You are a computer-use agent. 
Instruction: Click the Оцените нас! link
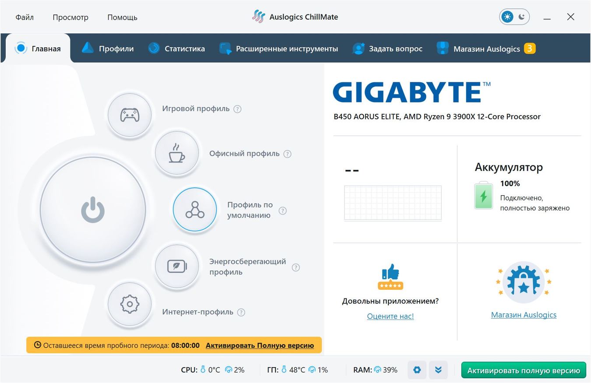pos(390,316)
